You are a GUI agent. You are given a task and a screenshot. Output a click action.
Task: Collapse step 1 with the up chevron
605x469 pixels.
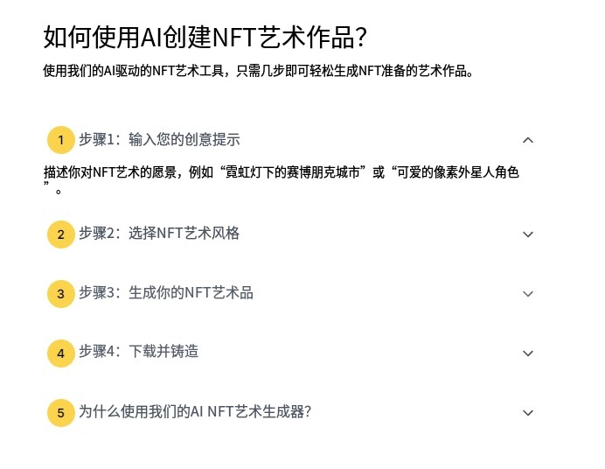point(527,140)
